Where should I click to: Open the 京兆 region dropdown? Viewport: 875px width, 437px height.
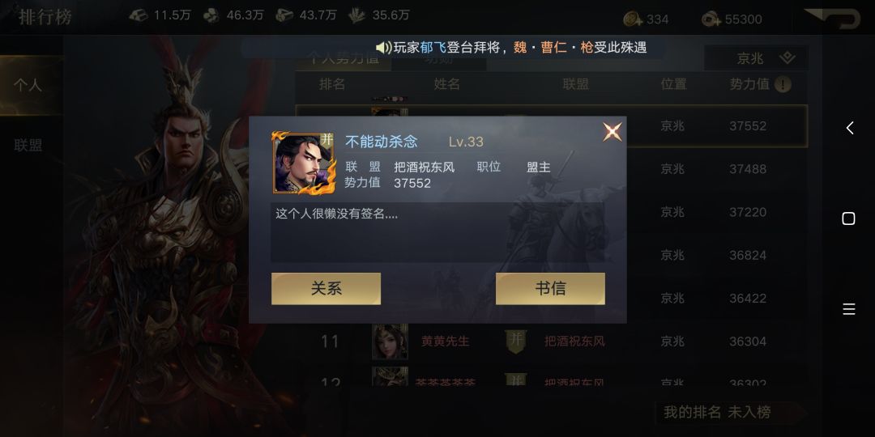coord(756,58)
